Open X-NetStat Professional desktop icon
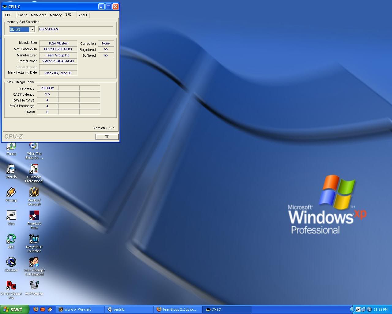This screenshot has height=314, width=392. click(34, 173)
